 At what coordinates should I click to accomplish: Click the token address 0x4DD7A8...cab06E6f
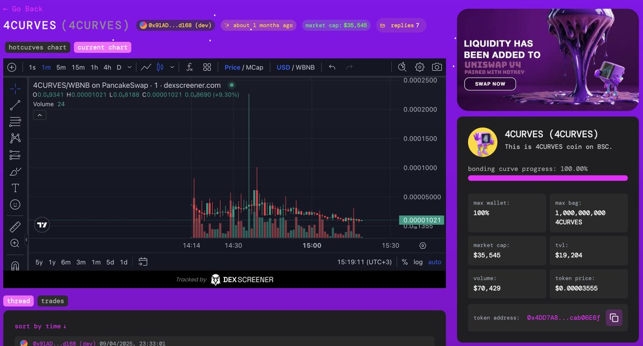point(563,318)
